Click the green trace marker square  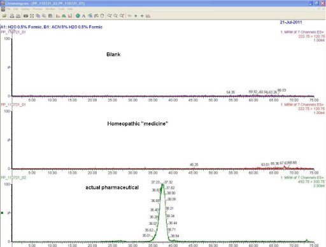pyautogui.click(x=3, y=213)
